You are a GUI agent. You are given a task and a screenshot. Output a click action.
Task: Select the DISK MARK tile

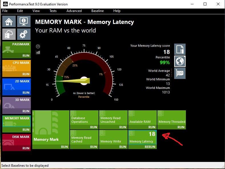pos(17,140)
